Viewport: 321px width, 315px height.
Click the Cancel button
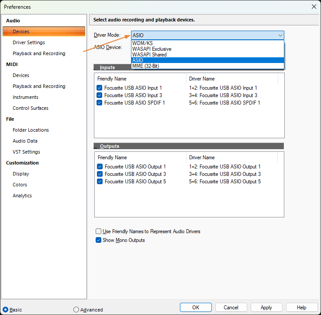coord(231,308)
